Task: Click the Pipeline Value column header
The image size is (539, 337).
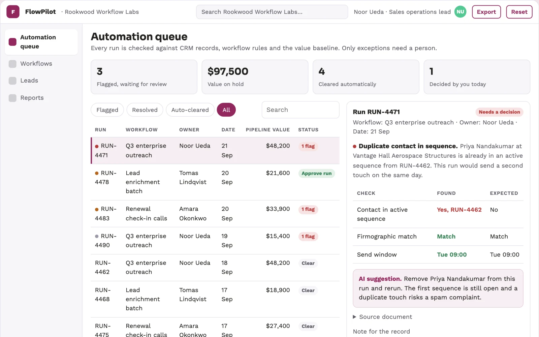Action: 267,130
